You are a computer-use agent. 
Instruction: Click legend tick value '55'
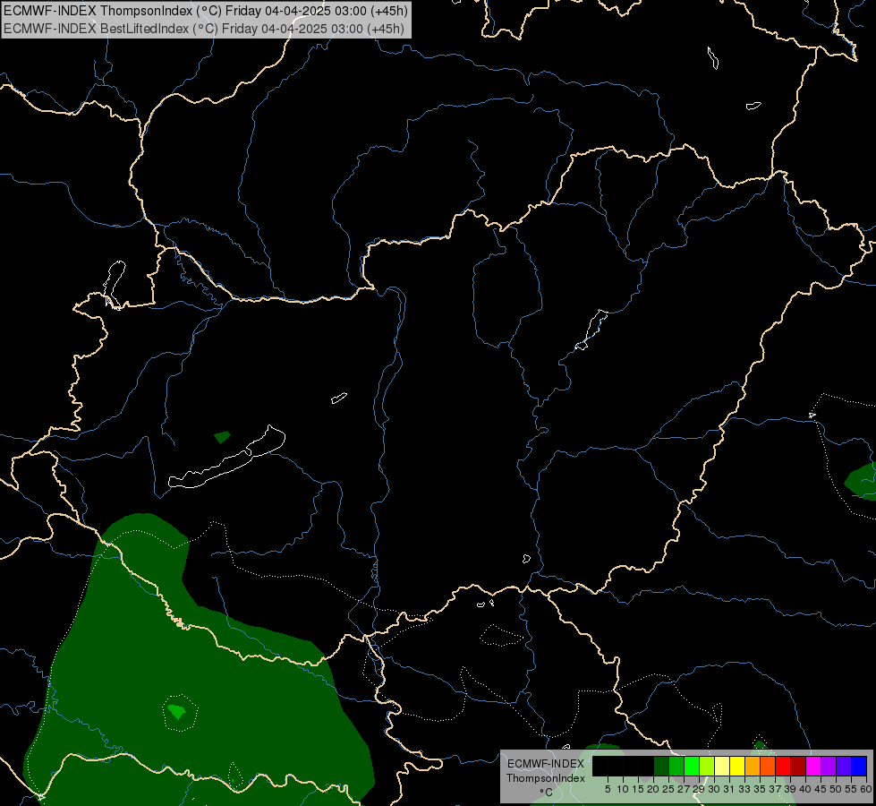coord(851,789)
